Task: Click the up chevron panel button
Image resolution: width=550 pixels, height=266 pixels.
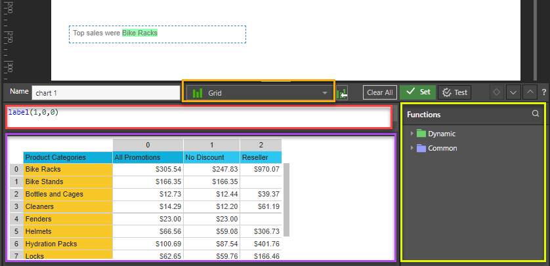Action: pos(530,92)
